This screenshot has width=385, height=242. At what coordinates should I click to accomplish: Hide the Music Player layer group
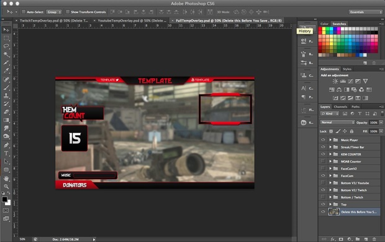(323, 140)
